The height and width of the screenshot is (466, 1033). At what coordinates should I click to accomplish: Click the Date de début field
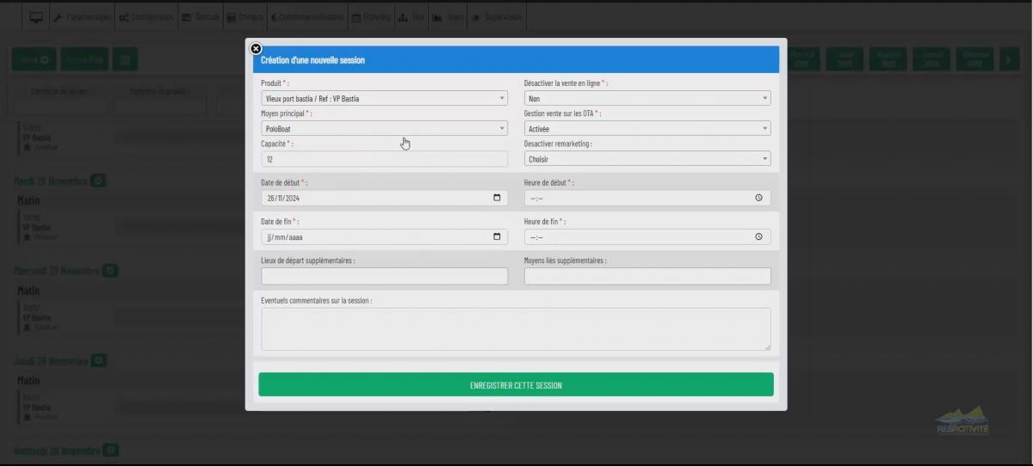(x=384, y=198)
